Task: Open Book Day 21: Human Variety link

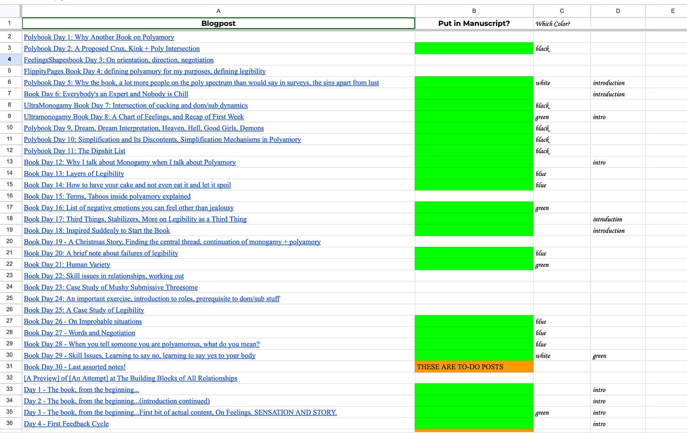Action: click(x=67, y=264)
